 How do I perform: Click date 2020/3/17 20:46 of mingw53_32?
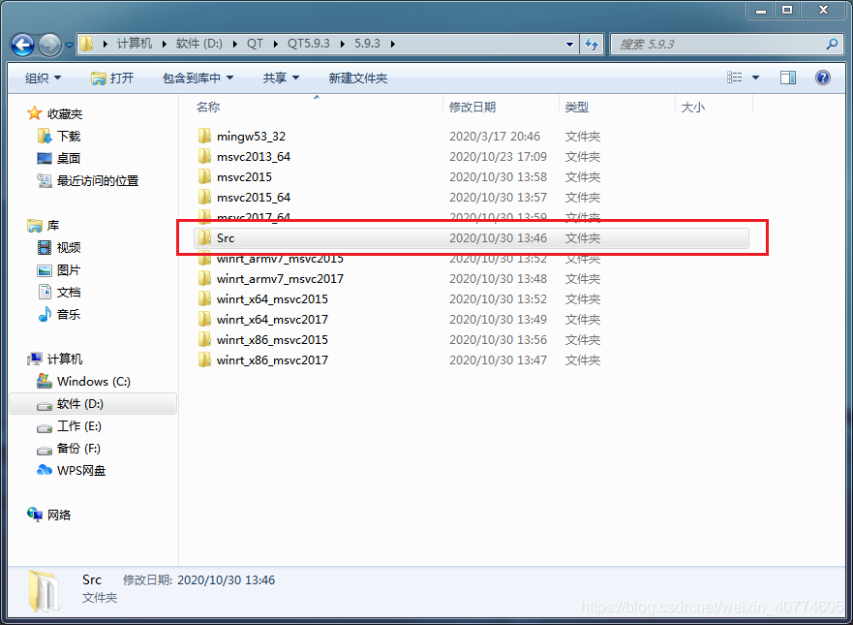495,136
